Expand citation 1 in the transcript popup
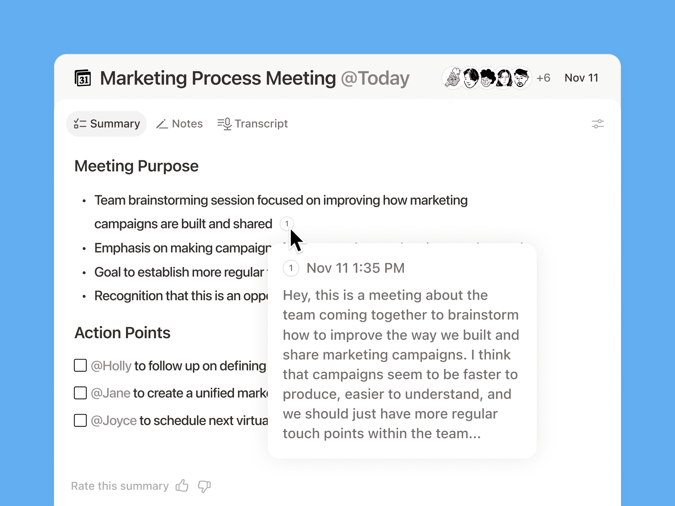This screenshot has height=506, width=675. pos(291,268)
